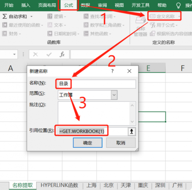Select column A header
192x190 pixels.
click(11, 68)
